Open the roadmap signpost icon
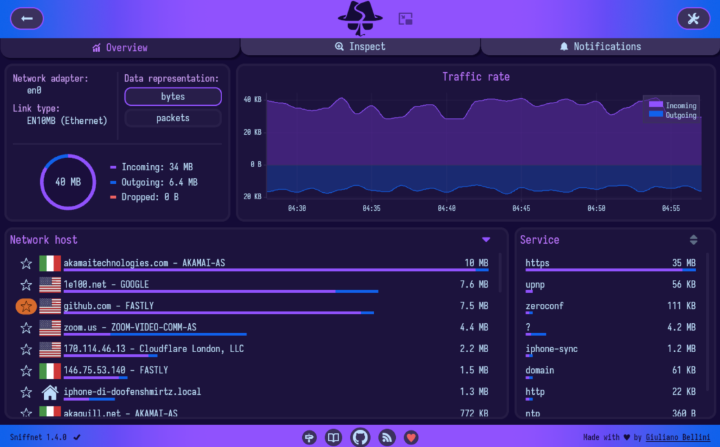Image resolution: width=720 pixels, height=447 pixels. (309, 437)
